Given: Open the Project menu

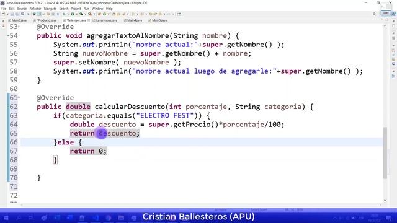Looking at the screenshot, I should click(76, 9).
